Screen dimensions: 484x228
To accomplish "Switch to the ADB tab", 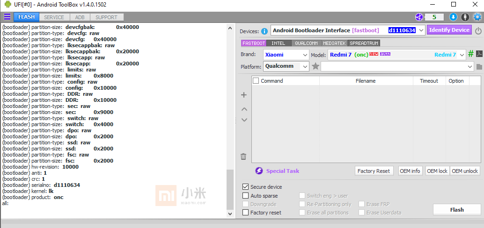I will click(80, 17).
